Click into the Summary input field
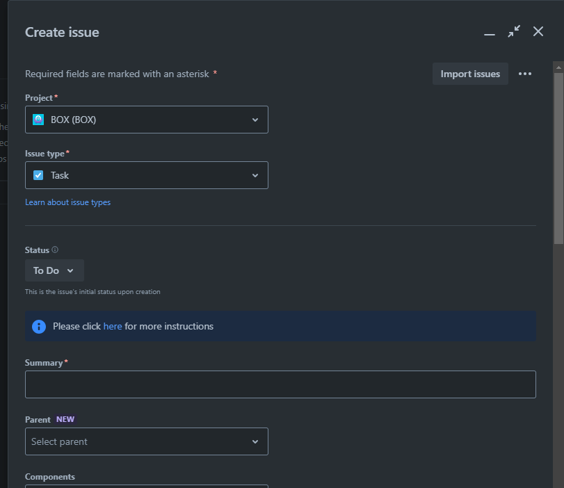Screen dimensions: 564x488 pyautogui.click(x=280, y=384)
